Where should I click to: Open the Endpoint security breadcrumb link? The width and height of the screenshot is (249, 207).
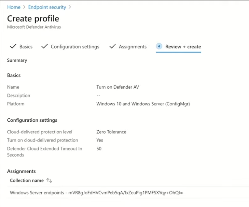47,7
